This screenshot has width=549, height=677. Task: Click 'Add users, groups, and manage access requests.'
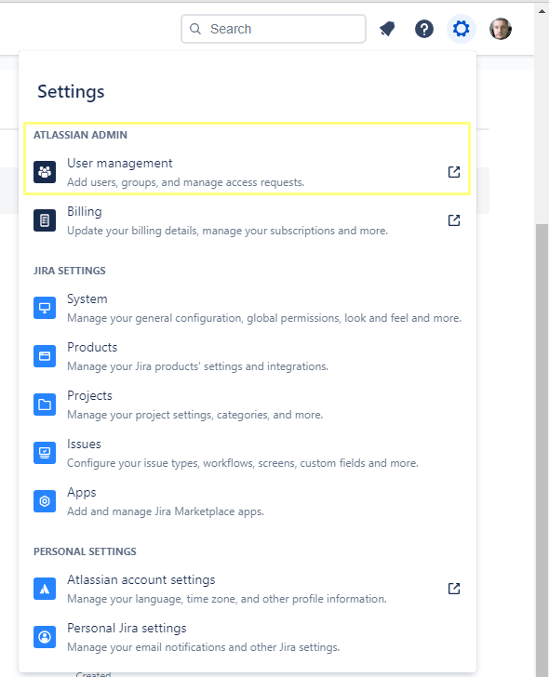tap(186, 182)
